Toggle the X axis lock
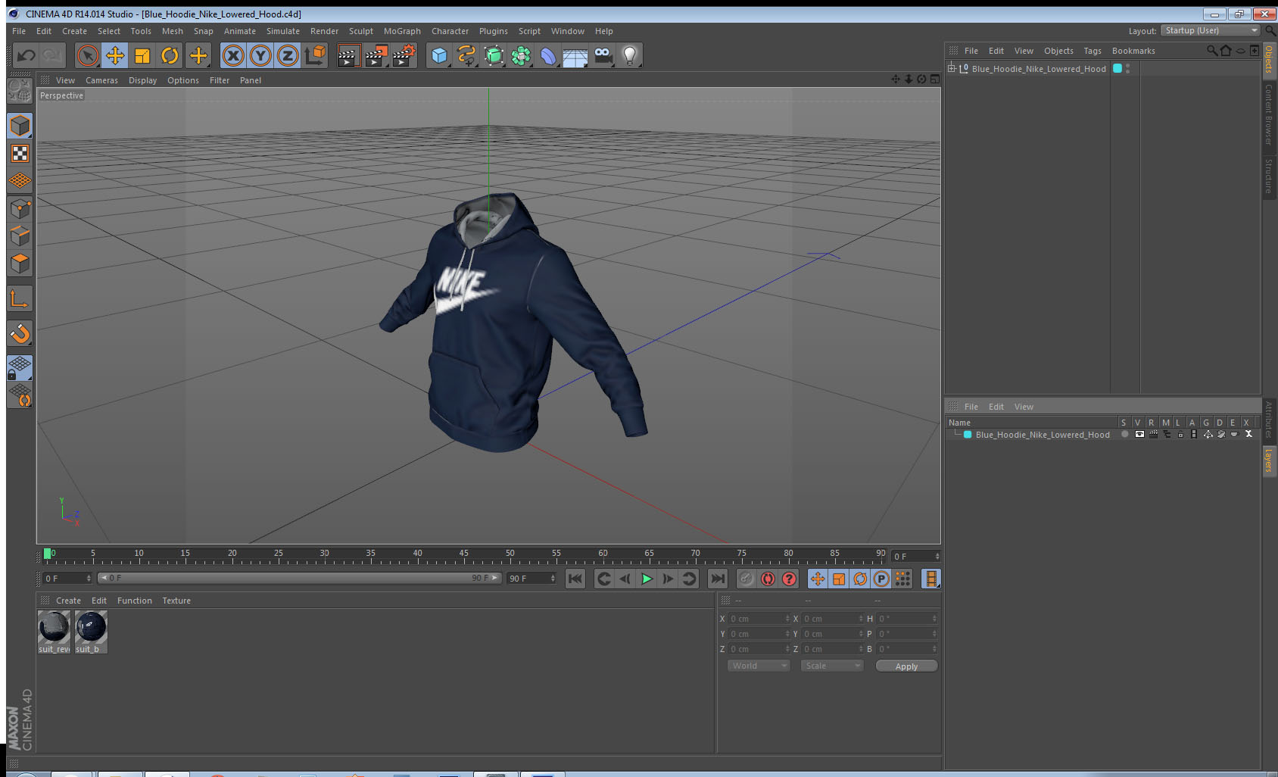 pyautogui.click(x=233, y=55)
